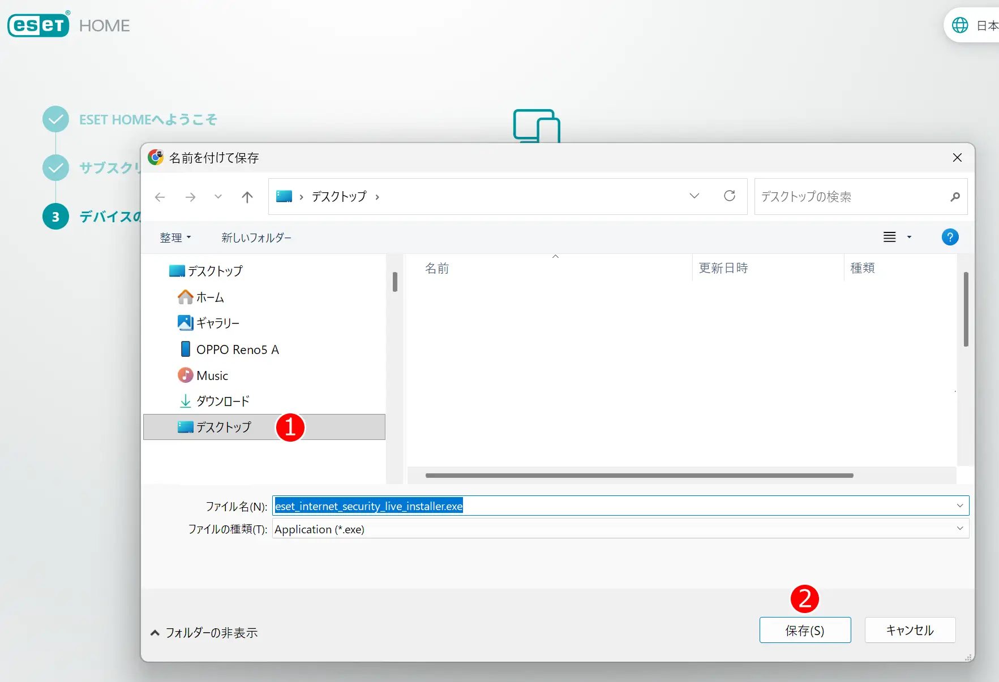This screenshot has height=682, width=999.
Task: Expand address bar history dropdown
Action: click(694, 196)
